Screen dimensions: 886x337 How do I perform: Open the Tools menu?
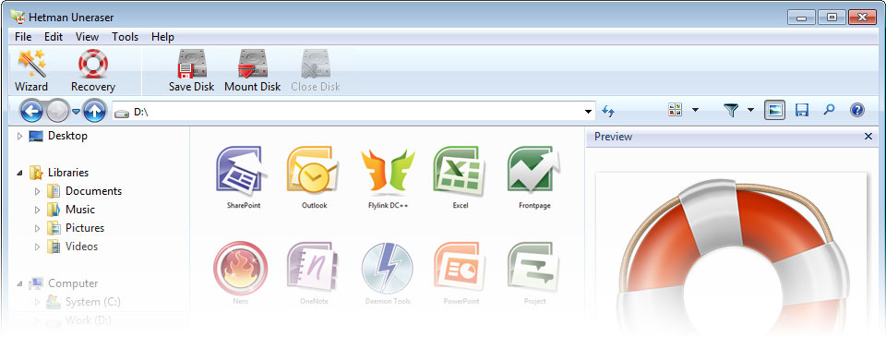click(125, 37)
